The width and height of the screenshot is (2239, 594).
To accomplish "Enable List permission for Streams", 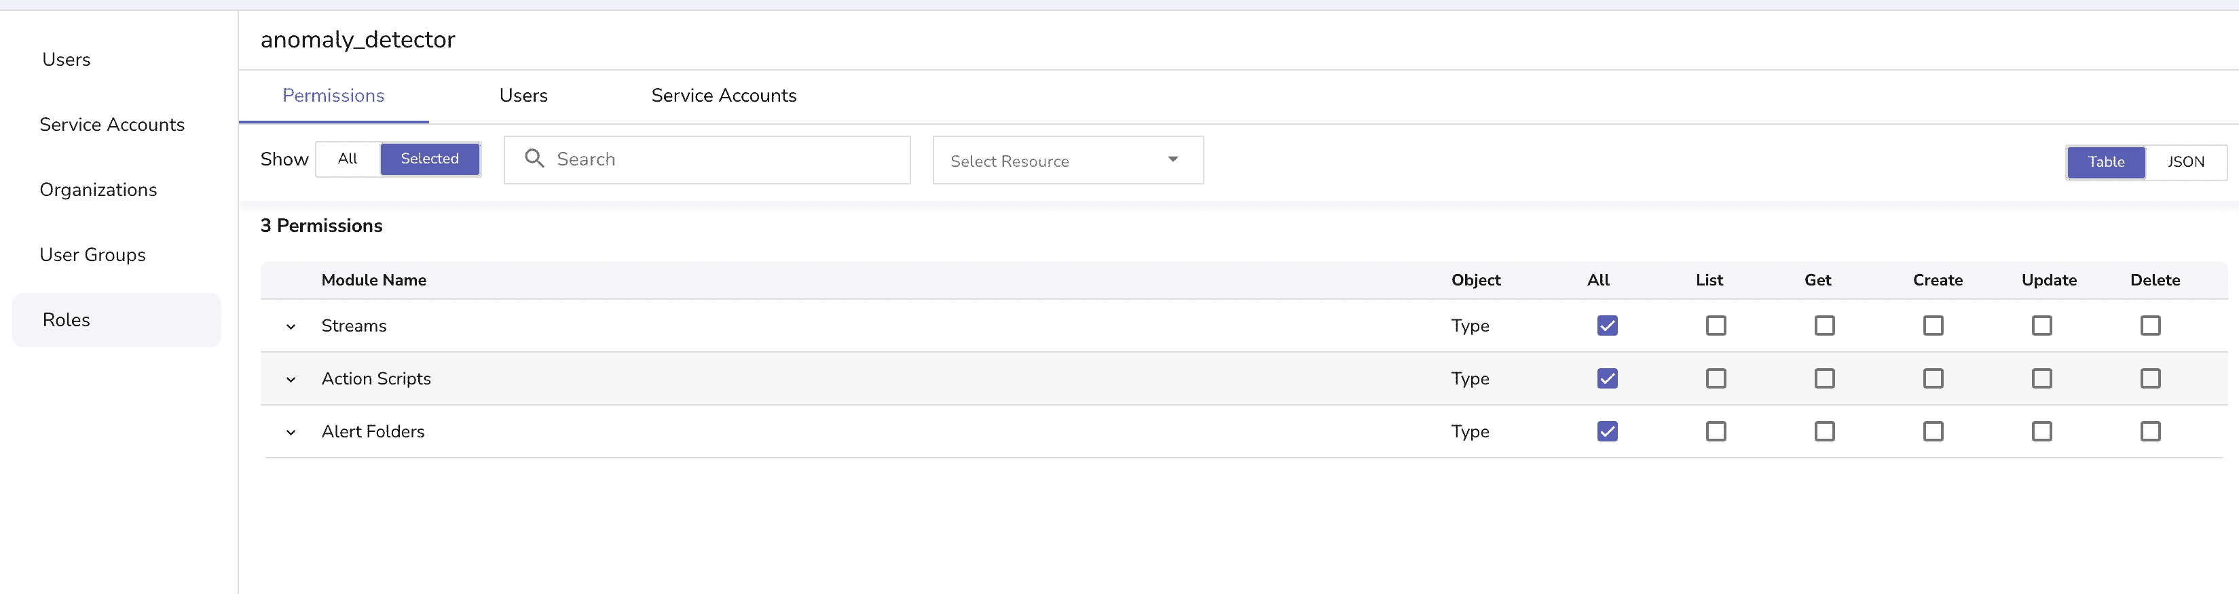I will point(1716,325).
